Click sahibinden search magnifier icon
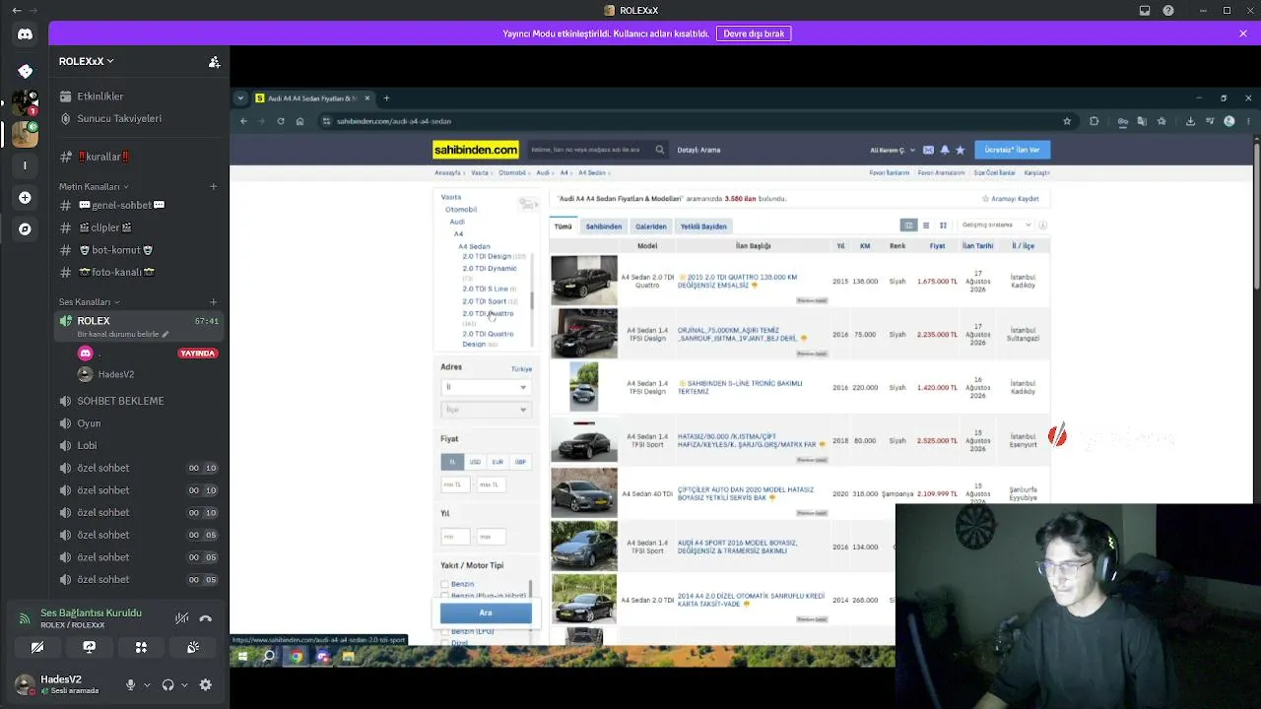Image resolution: width=1261 pixels, height=709 pixels. coord(660,150)
